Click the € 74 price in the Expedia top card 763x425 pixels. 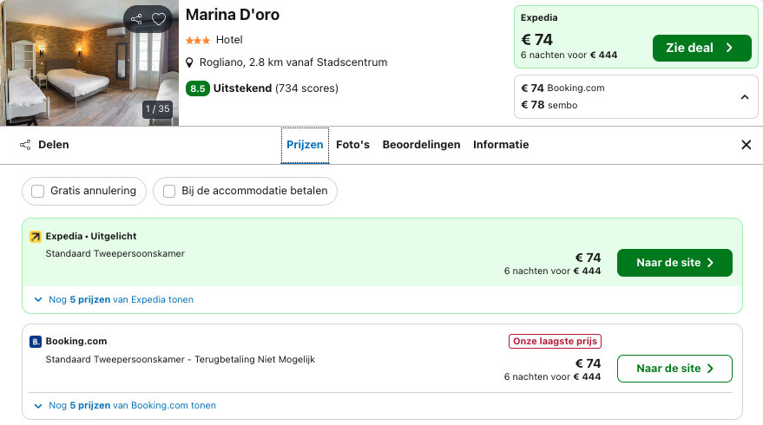coord(536,39)
